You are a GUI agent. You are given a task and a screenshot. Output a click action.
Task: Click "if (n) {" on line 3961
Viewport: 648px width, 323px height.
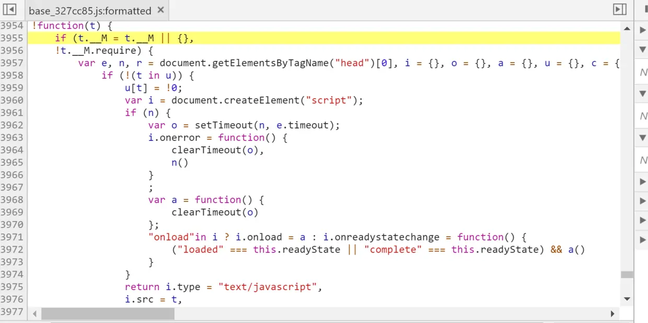[x=148, y=113]
